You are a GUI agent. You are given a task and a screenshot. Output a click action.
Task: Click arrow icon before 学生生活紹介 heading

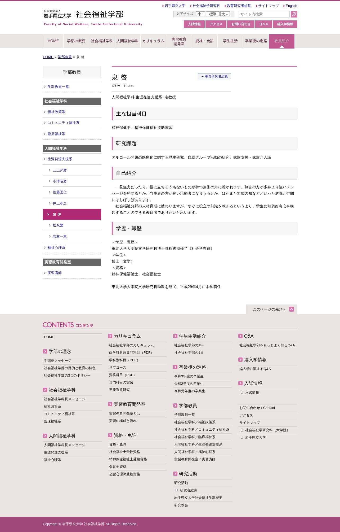tap(175, 336)
